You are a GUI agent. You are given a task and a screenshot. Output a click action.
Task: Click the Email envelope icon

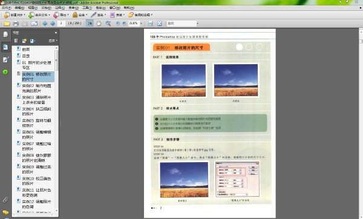click(34, 24)
